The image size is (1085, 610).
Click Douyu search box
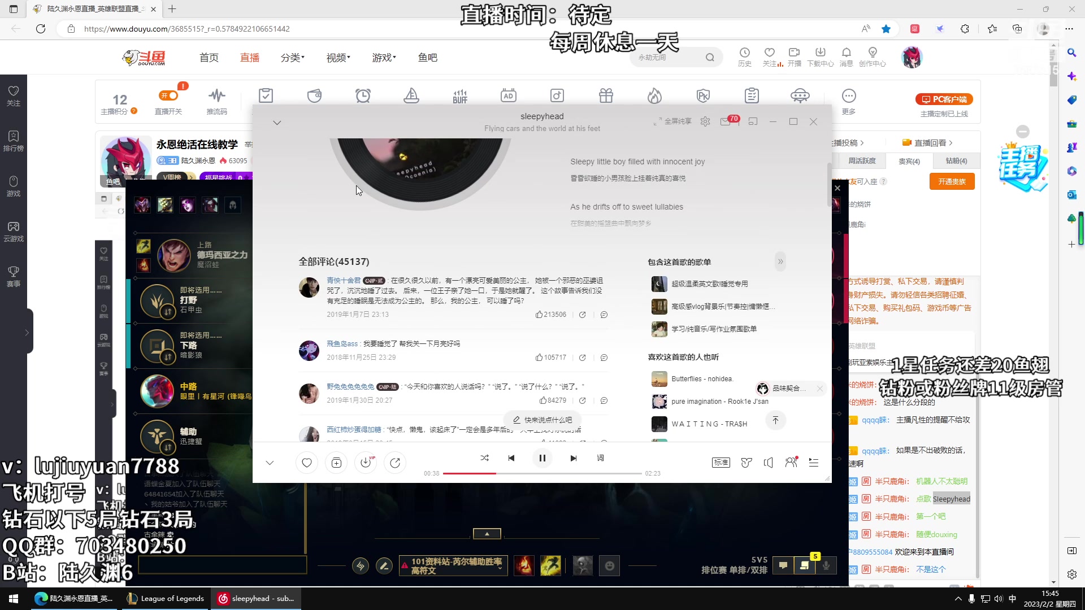[676, 58]
